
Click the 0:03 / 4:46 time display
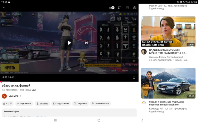tap(8, 77)
